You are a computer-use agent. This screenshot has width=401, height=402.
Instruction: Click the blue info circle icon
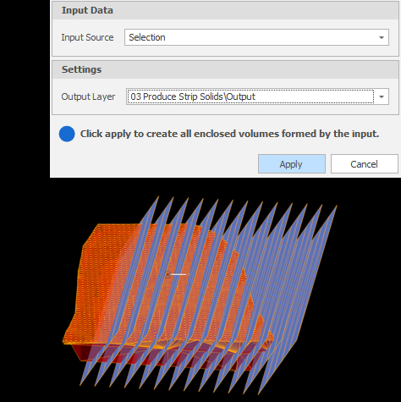[x=67, y=134]
